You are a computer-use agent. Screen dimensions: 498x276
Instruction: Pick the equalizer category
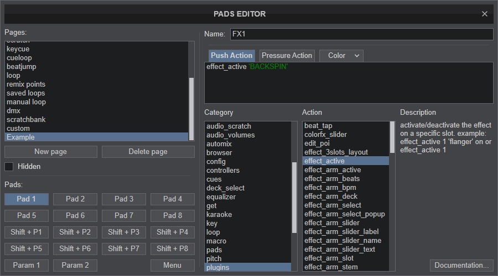click(221, 197)
